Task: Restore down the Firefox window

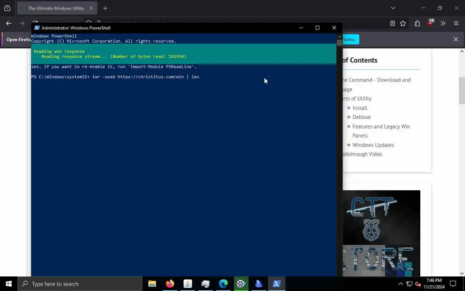Action: (x=440, y=8)
